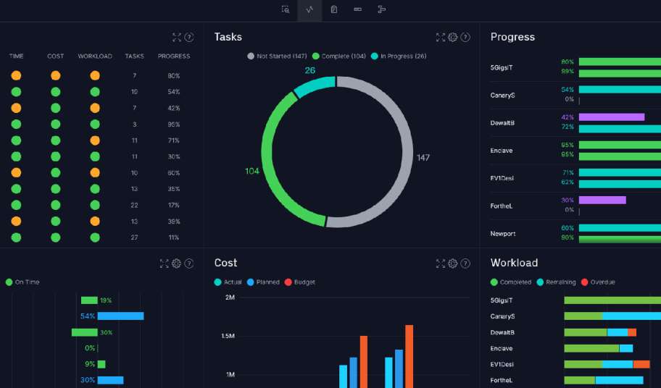The width and height of the screenshot is (661, 388).
Task: Select the dashboard pulse view icon
Action: pos(309,10)
